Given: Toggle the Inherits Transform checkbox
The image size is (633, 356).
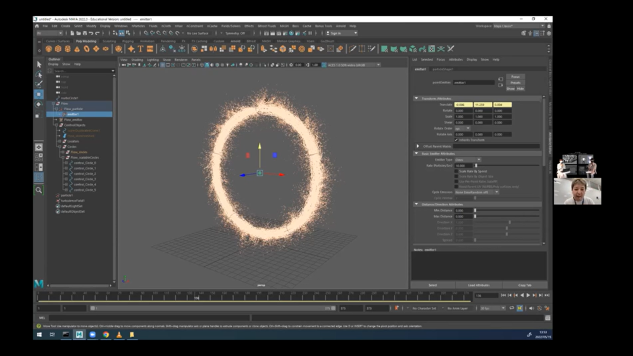Looking at the screenshot, I should [456, 140].
